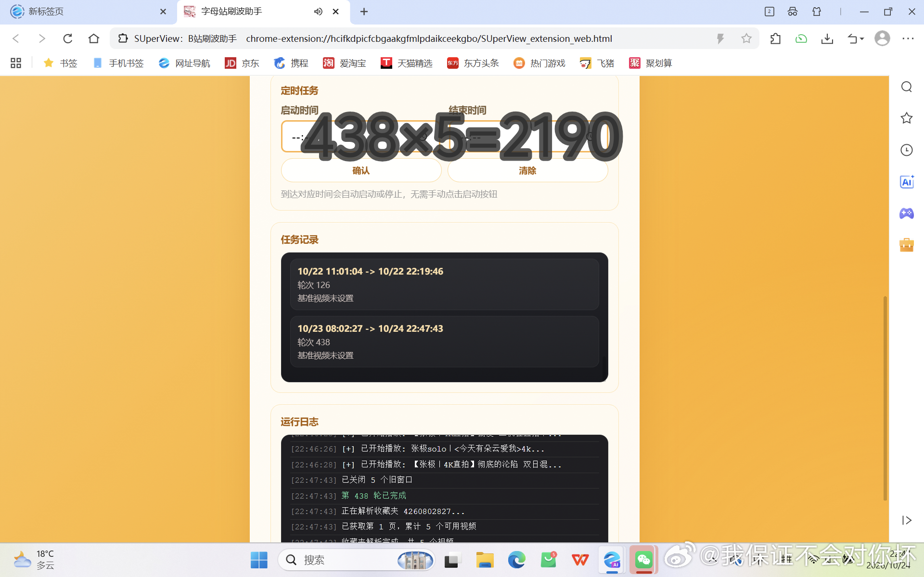Click the browser back arrow
Viewport: 924px width, 577px height.
16,38
